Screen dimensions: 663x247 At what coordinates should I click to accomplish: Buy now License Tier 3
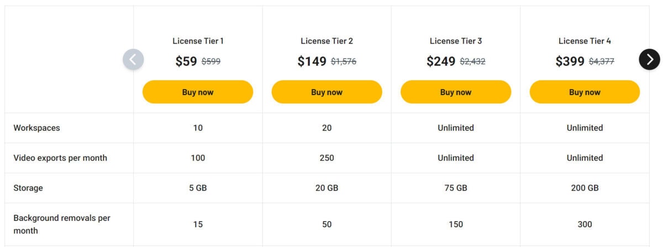[456, 92]
